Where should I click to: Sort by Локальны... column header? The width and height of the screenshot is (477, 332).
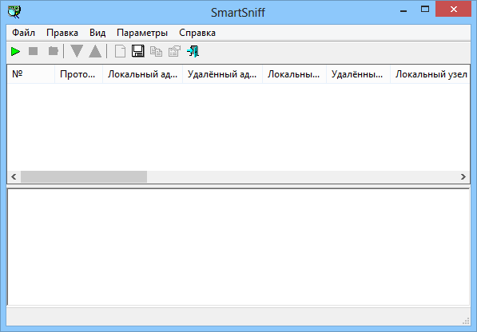click(294, 73)
